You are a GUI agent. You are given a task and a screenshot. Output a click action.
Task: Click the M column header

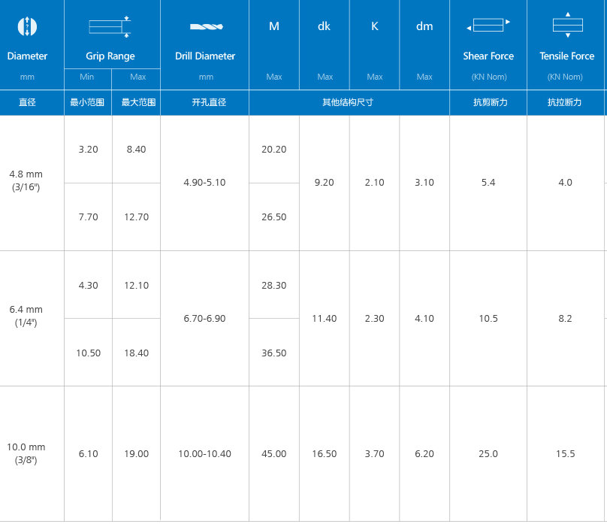click(274, 26)
